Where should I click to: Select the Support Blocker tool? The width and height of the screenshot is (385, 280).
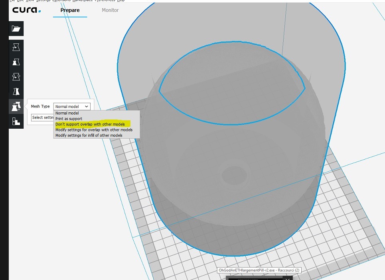click(x=16, y=121)
